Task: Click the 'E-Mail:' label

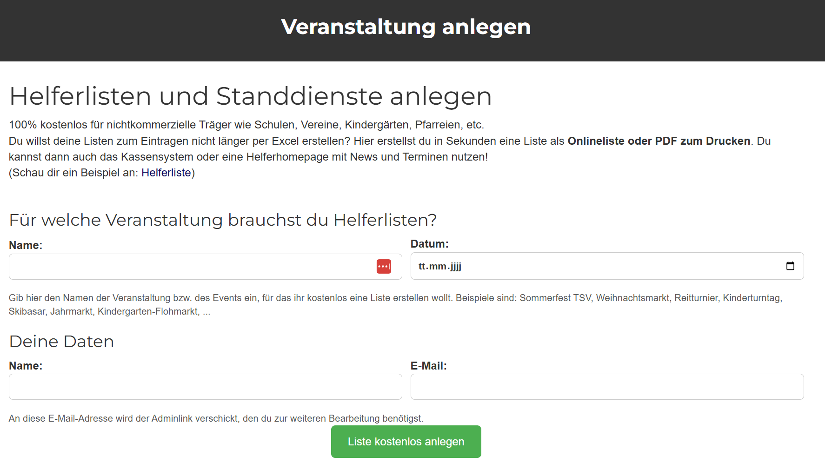Action: click(428, 366)
